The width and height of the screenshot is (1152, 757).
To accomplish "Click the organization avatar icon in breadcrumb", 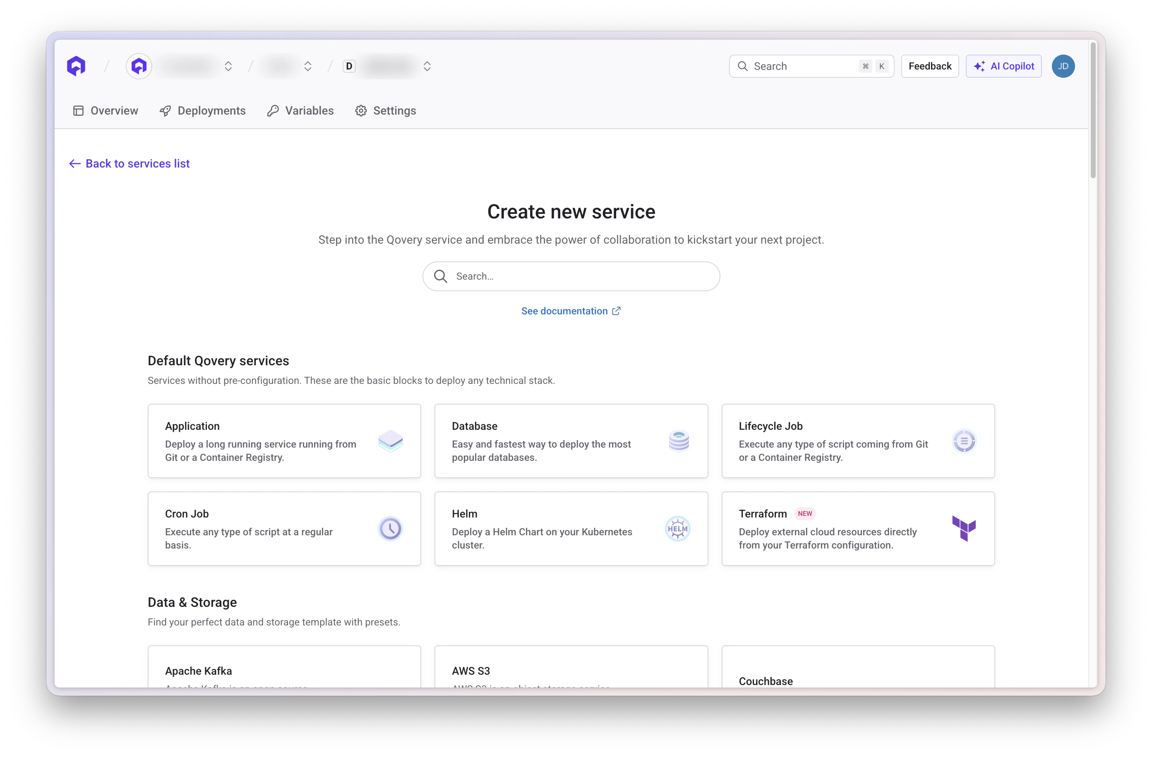I will tap(139, 66).
